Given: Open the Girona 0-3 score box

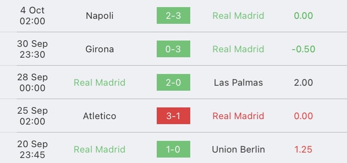Looking at the screenshot, I should (173, 49).
